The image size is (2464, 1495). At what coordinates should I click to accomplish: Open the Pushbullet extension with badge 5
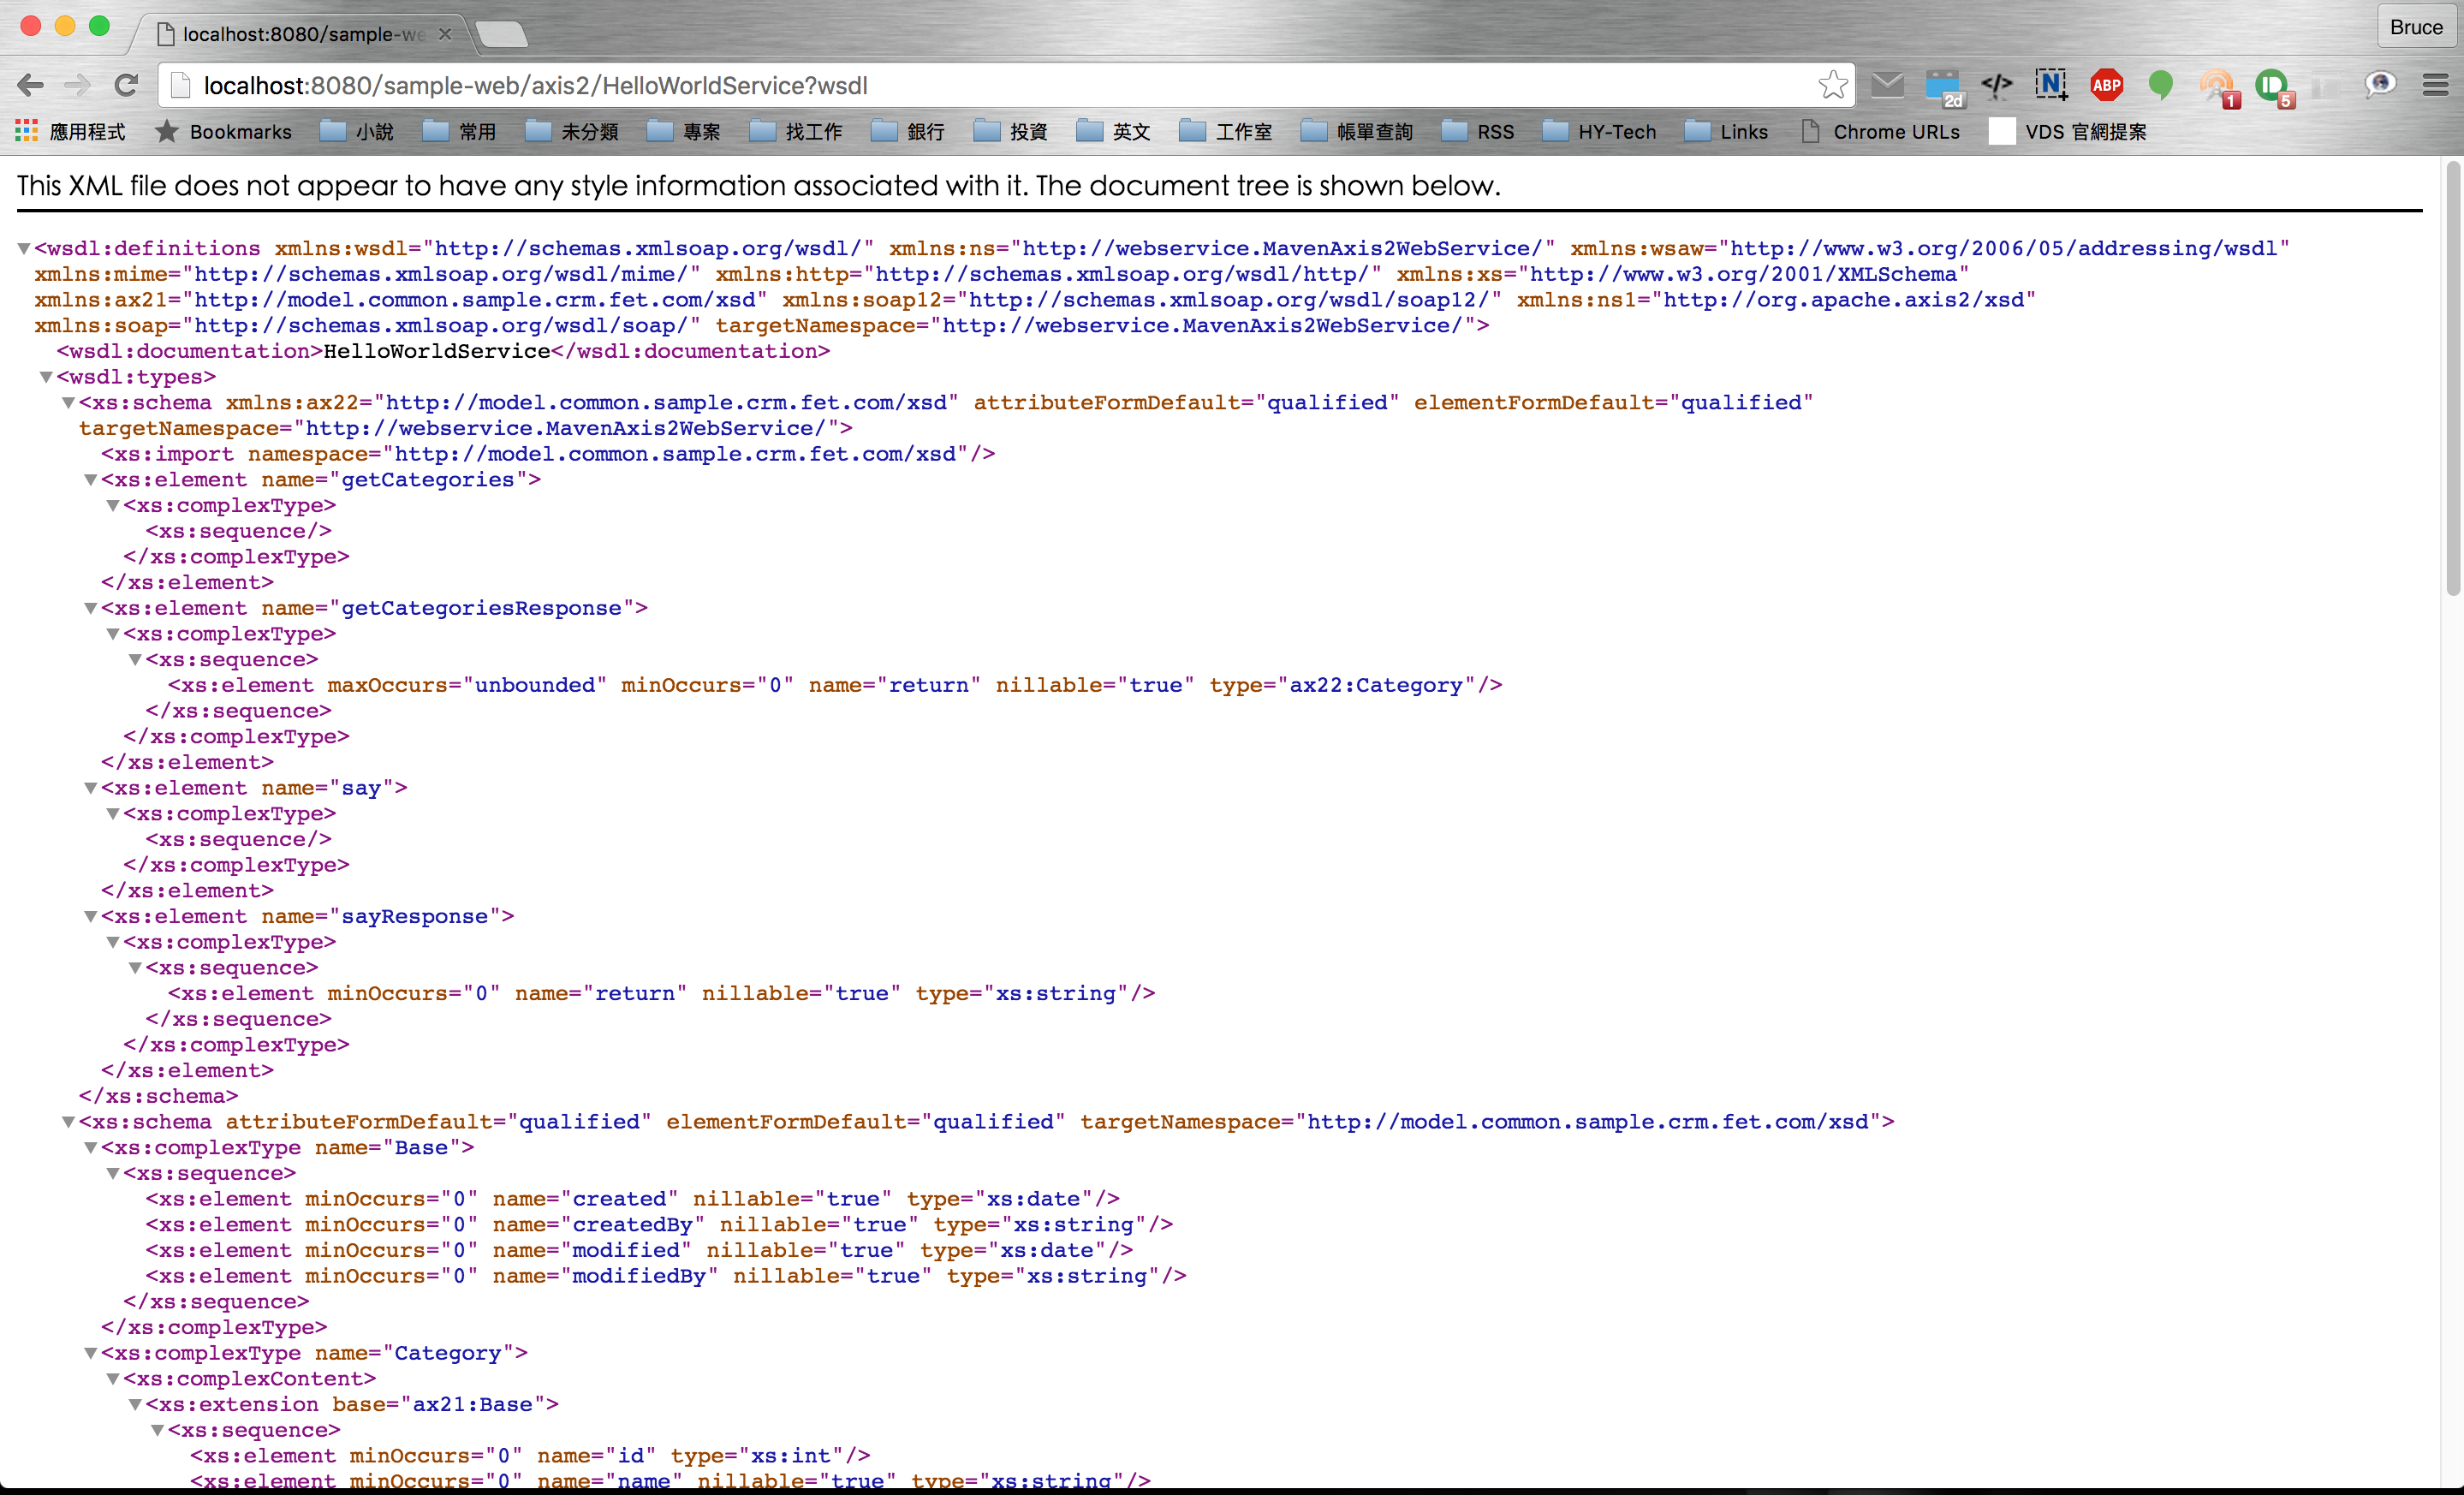pyautogui.click(x=2273, y=87)
